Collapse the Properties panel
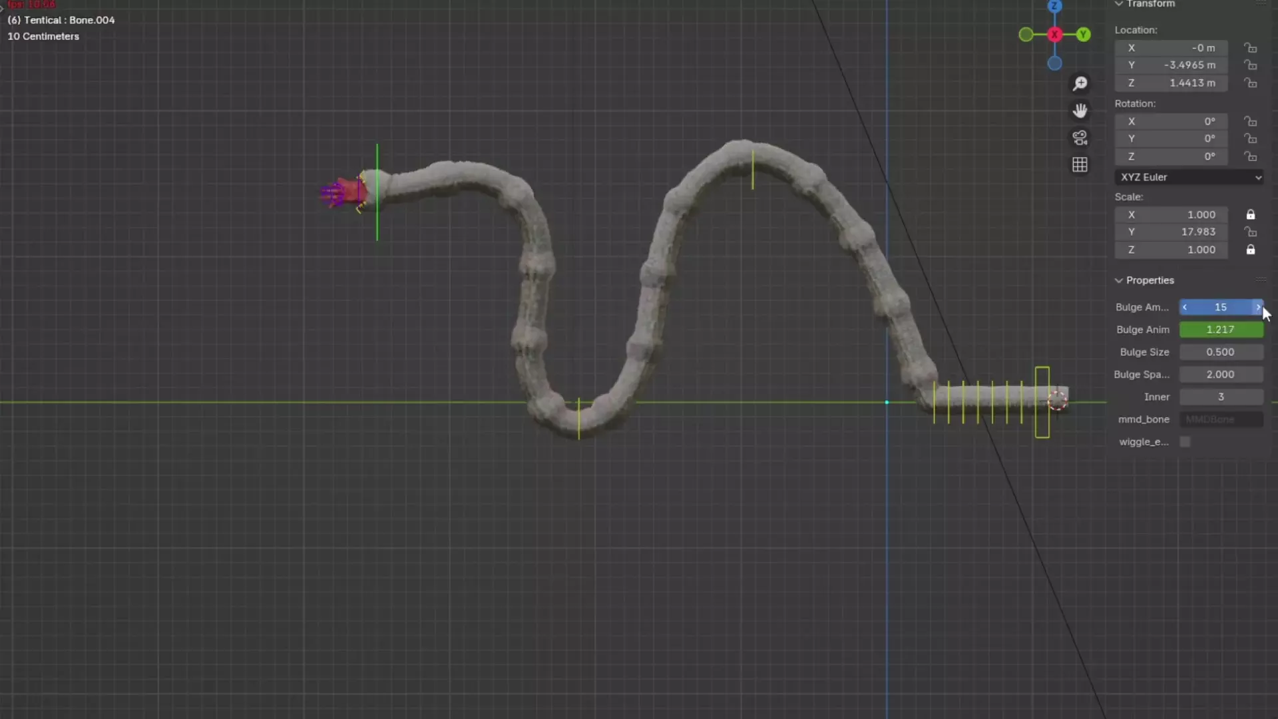The image size is (1278, 719). pyautogui.click(x=1119, y=280)
